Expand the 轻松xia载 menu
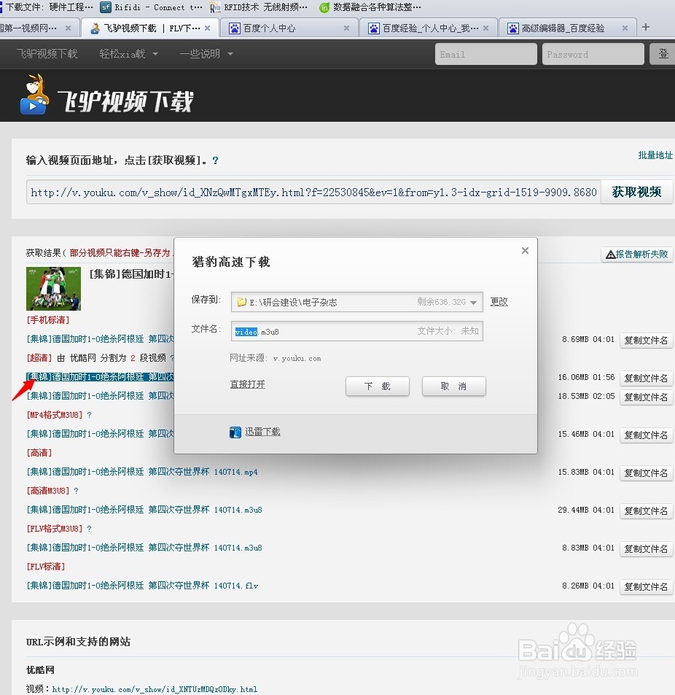 pos(128,54)
